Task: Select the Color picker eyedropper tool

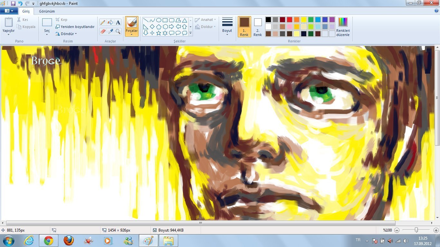Action: (110, 31)
